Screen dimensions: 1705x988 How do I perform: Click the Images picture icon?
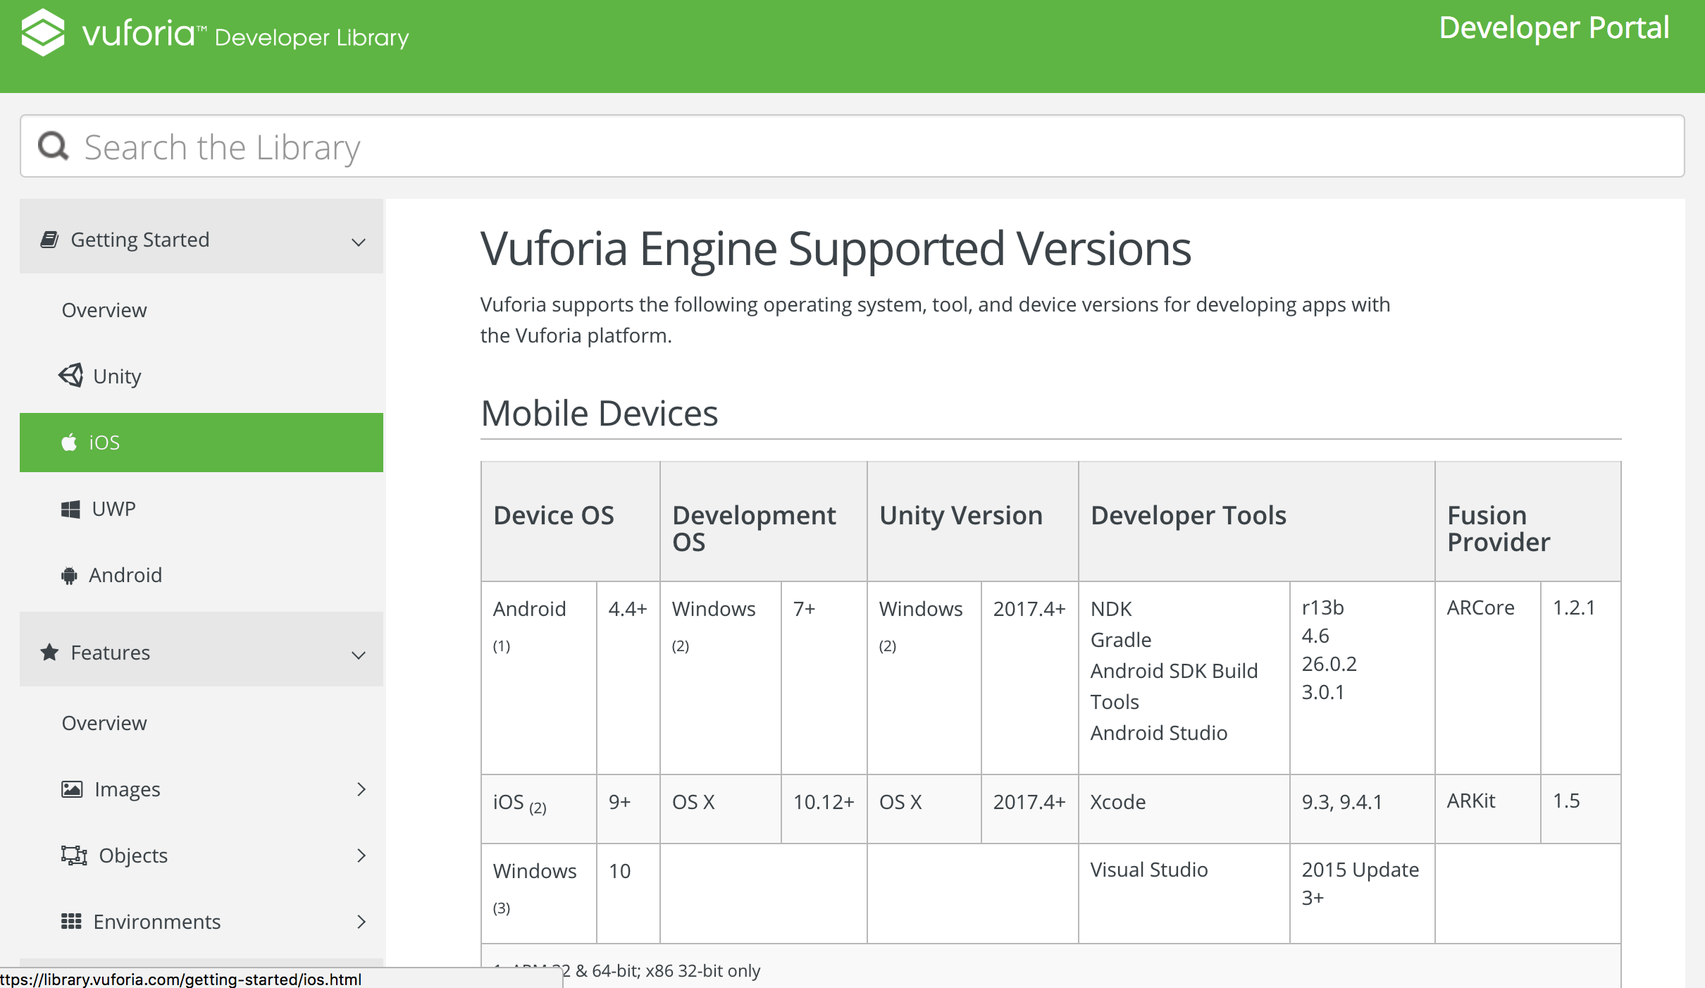point(72,789)
